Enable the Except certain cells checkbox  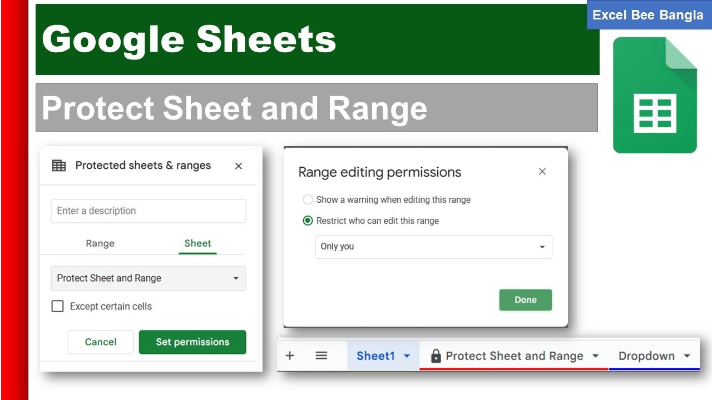pyautogui.click(x=58, y=306)
